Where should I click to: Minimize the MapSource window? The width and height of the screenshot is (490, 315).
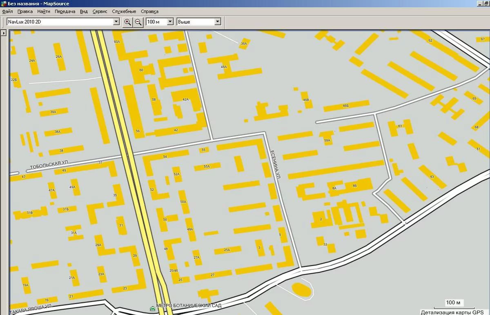point(479,3)
